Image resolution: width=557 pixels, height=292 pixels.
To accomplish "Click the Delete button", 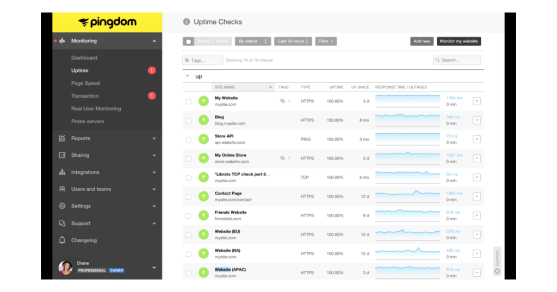I will click(222, 41).
